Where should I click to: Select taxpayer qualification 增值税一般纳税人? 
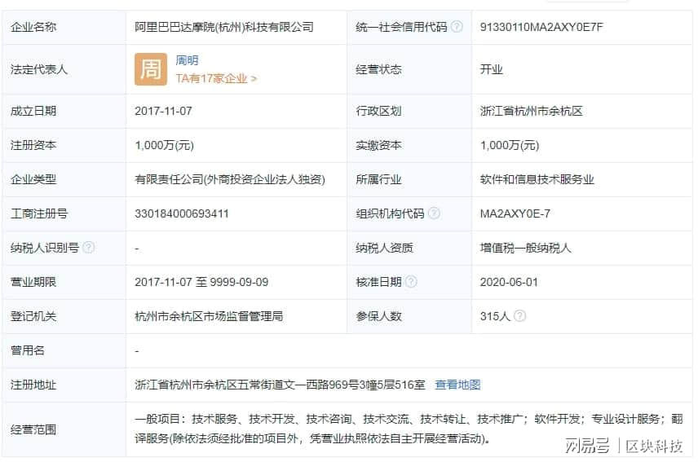pyautogui.click(x=526, y=248)
